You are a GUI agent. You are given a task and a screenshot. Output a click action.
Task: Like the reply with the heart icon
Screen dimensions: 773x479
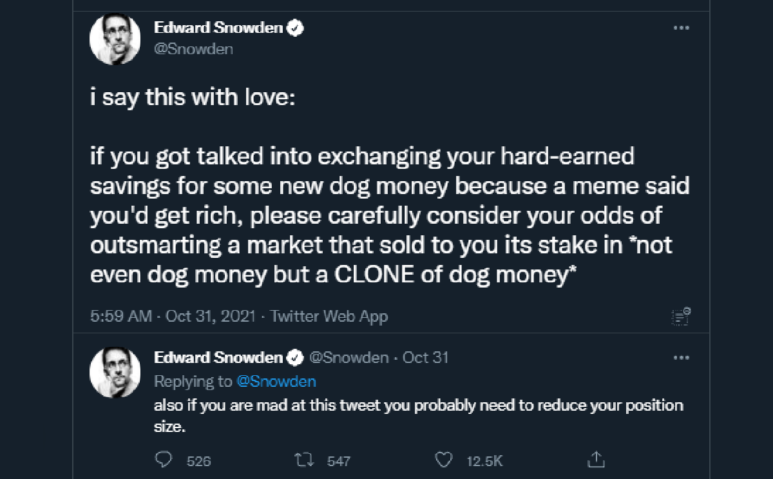coord(443,460)
